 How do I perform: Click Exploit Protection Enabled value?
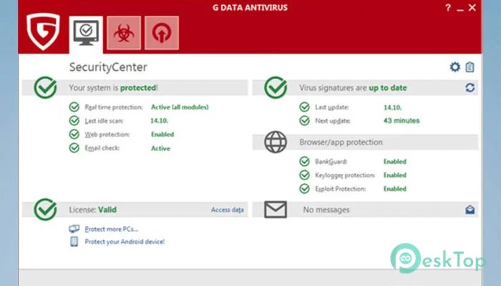[395, 189]
